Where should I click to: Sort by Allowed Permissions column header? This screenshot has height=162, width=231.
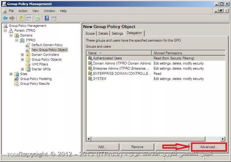pos(188,53)
